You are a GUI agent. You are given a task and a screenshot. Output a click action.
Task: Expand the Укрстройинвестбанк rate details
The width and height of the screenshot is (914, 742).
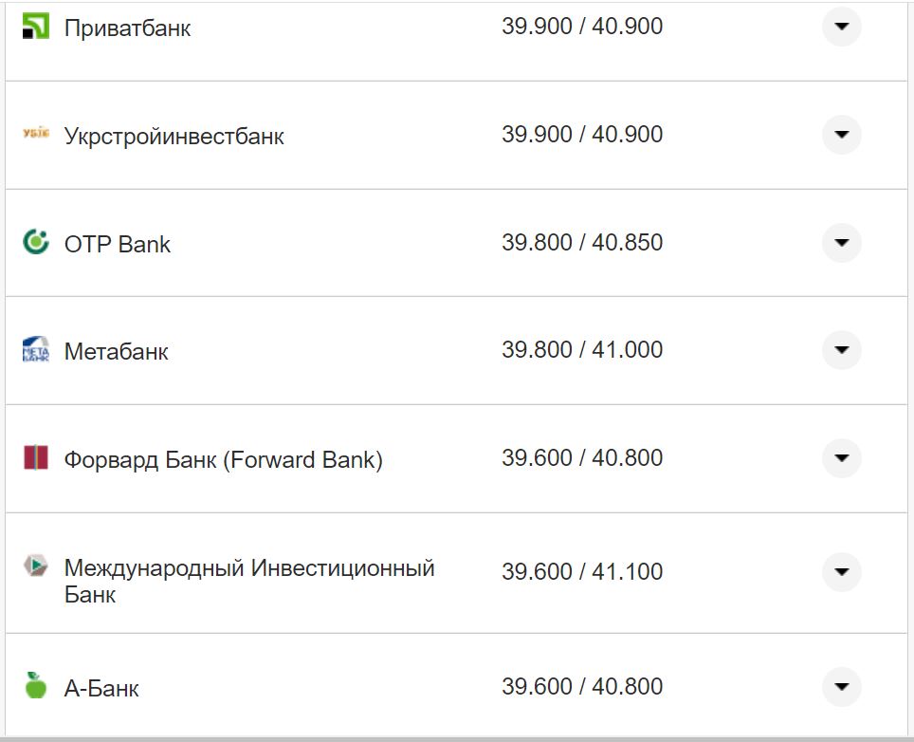pyautogui.click(x=841, y=135)
